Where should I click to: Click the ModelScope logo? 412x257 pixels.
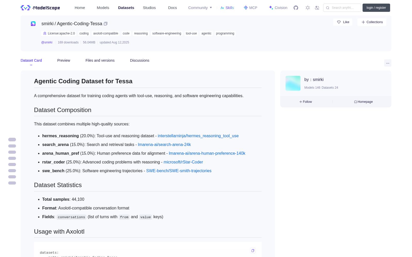pos(40,8)
